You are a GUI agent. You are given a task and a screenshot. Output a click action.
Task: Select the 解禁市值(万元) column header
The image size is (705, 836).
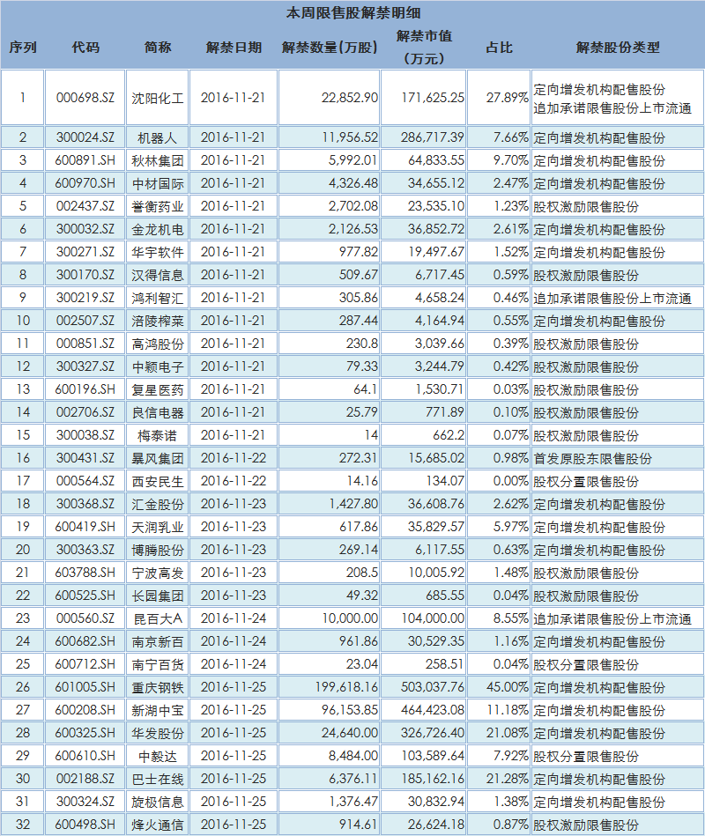click(424, 48)
